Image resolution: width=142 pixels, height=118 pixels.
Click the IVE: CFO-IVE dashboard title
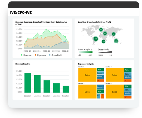click(21, 13)
